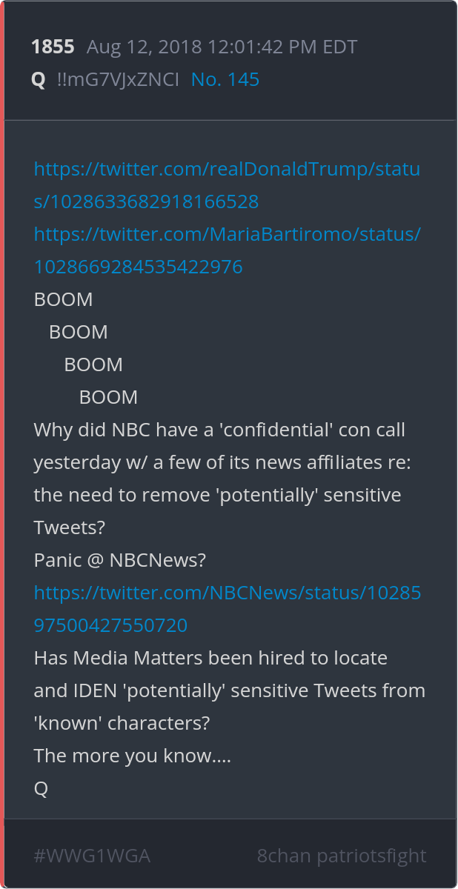Click the 'Panic @ NBCNews?' line
This screenshot has width=458, height=889.
tap(120, 560)
